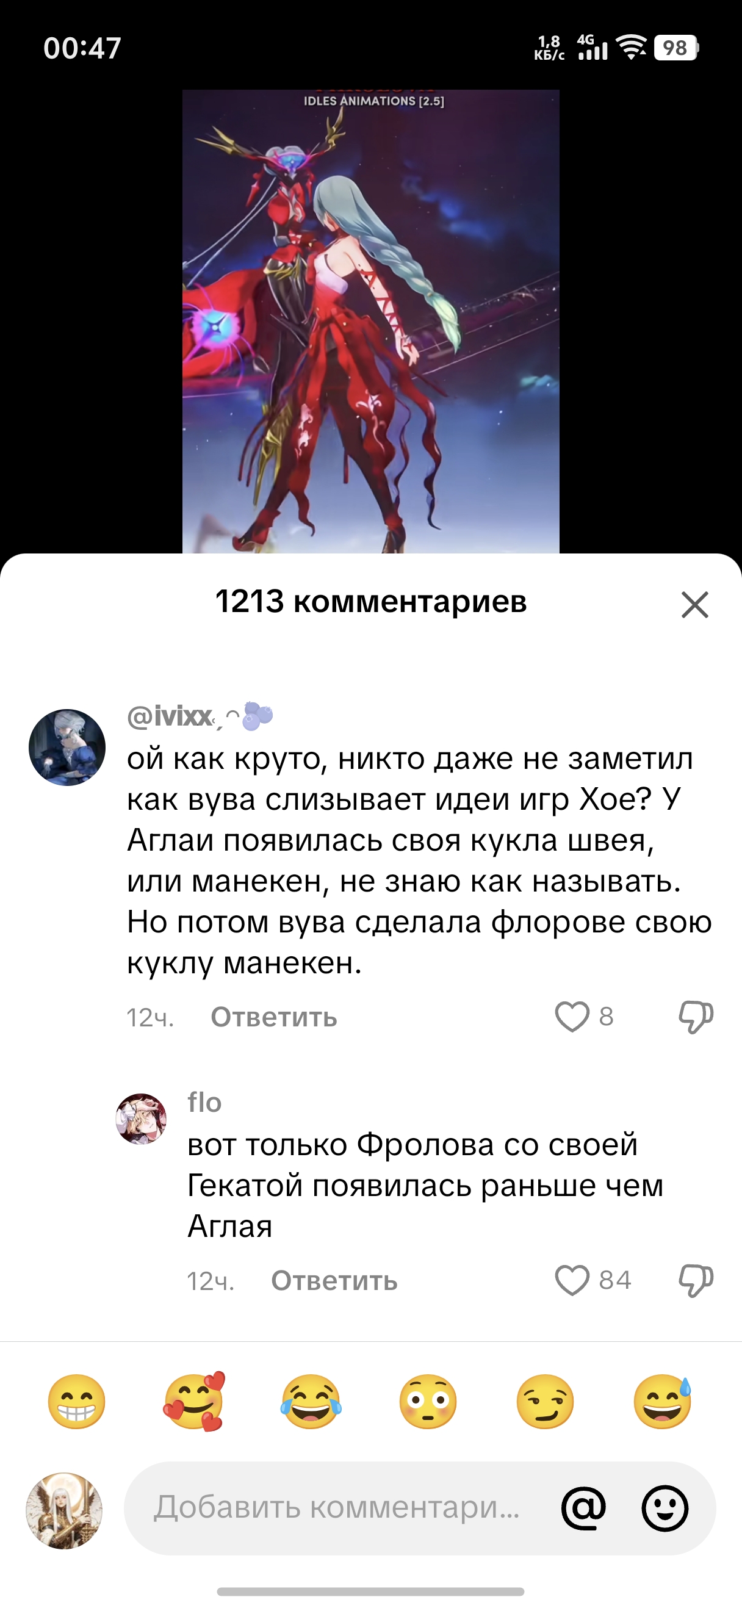
Task: Insert the smirking face emoji
Action: coord(545,1402)
